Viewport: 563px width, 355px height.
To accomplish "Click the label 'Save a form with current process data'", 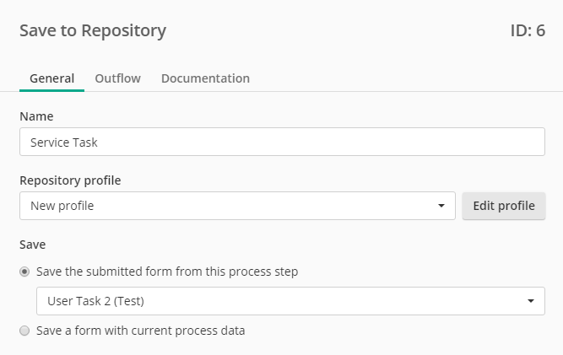I will [x=140, y=331].
